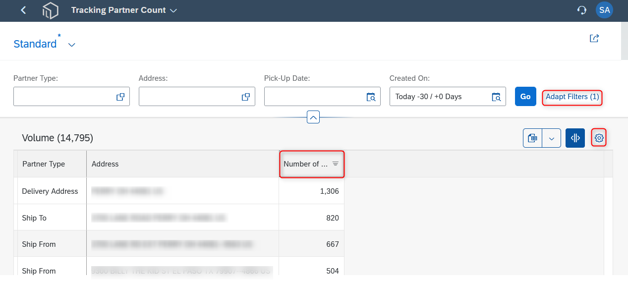Expand the Standard variant dropdown chevron

72,45
